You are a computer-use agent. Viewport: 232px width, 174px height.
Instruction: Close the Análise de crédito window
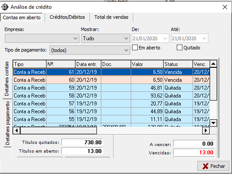tap(225, 7)
